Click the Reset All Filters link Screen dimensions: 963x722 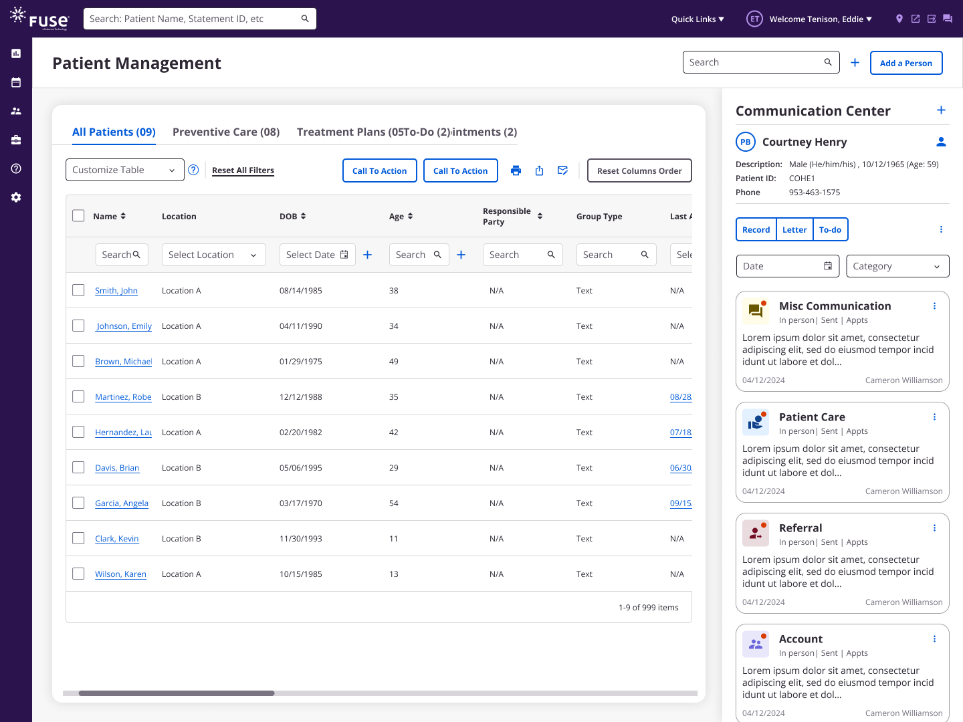tap(243, 170)
